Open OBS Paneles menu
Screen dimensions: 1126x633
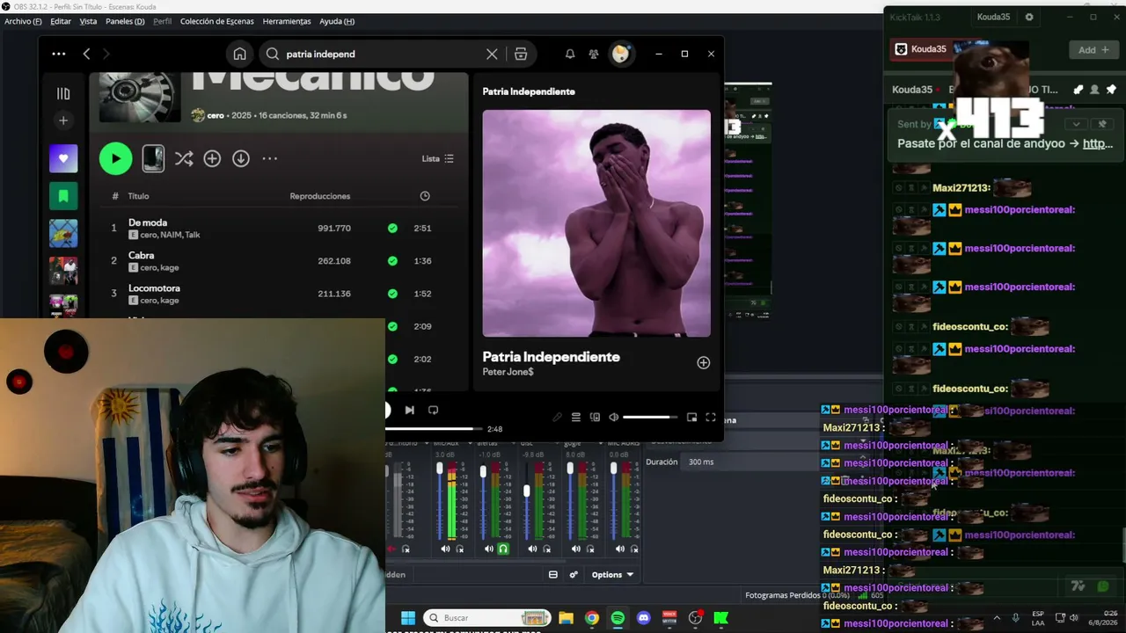(125, 21)
